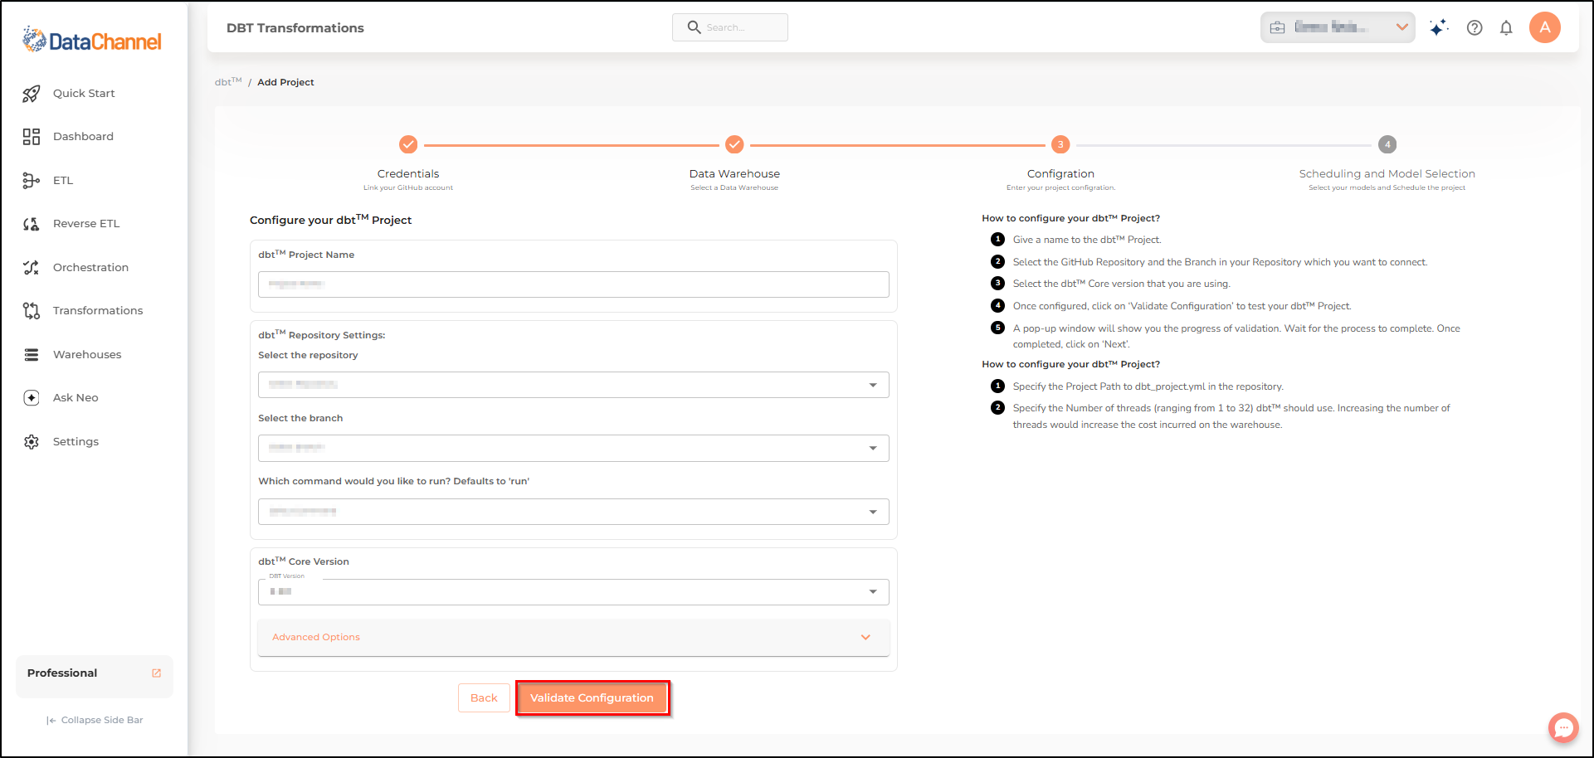Follow the dbt breadcrumb link
The width and height of the screenshot is (1594, 758).
pos(228,81)
